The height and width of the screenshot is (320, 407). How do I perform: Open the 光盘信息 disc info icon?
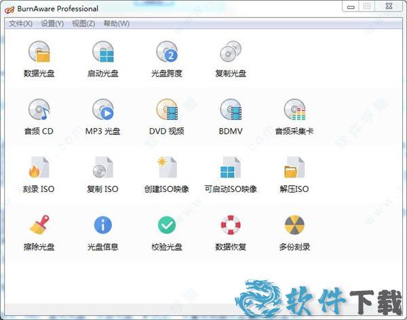tap(103, 225)
